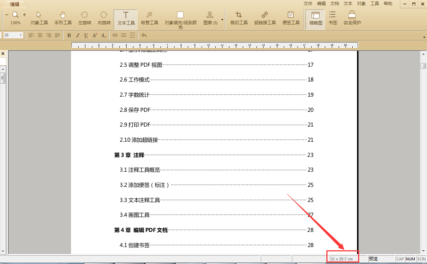427x264 pixels.
Task: Open the 帮助 menu
Action: pyautogui.click(x=388, y=4)
